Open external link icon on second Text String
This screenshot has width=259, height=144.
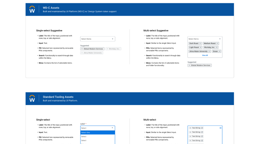[202, 132]
